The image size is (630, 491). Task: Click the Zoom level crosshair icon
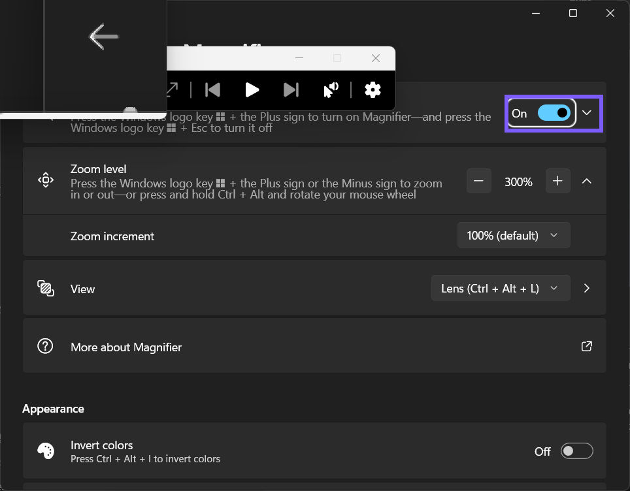click(x=46, y=180)
